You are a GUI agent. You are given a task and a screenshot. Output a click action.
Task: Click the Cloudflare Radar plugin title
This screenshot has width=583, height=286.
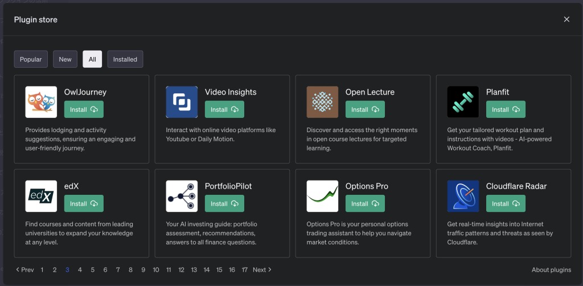tap(516, 186)
